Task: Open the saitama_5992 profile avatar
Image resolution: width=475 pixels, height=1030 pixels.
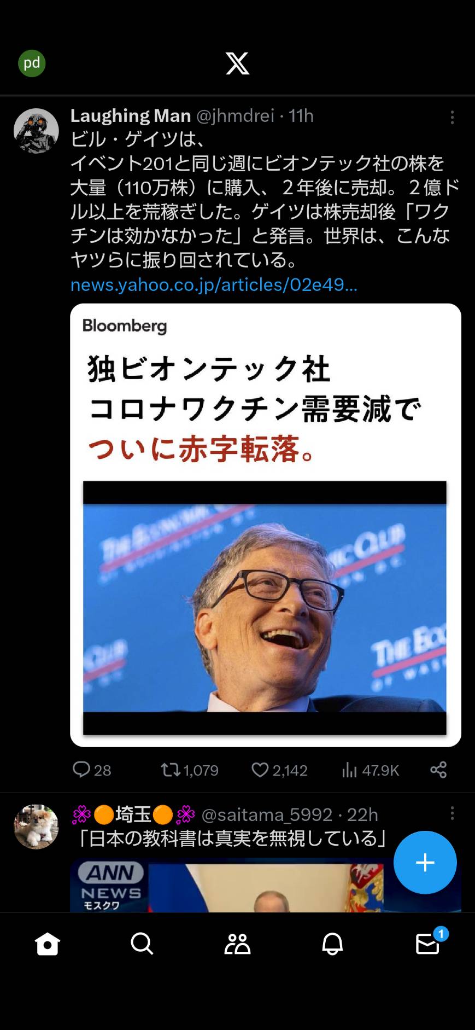Action: pyautogui.click(x=36, y=827)
